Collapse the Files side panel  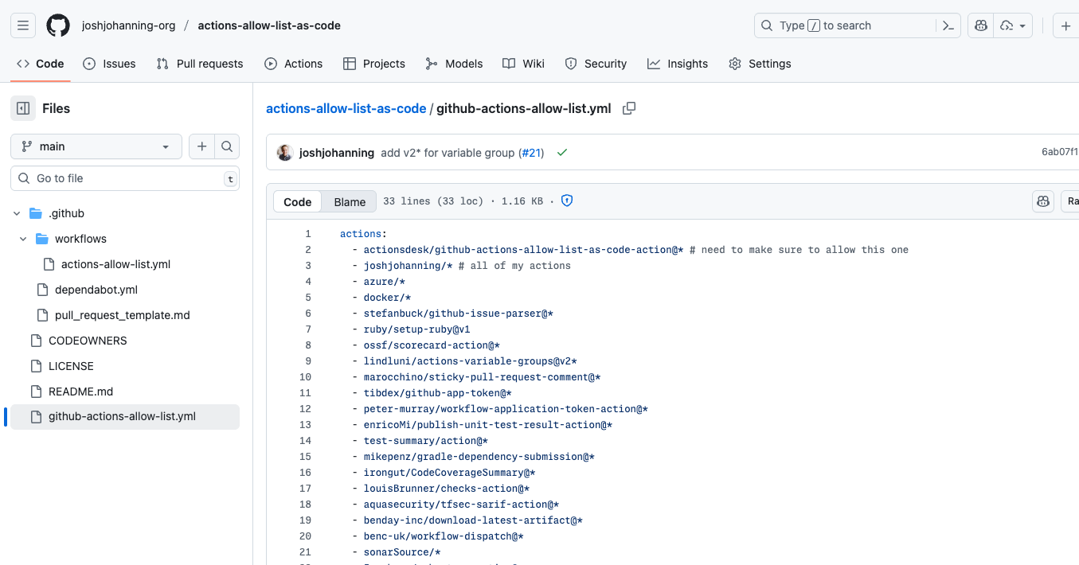[23, 108]
